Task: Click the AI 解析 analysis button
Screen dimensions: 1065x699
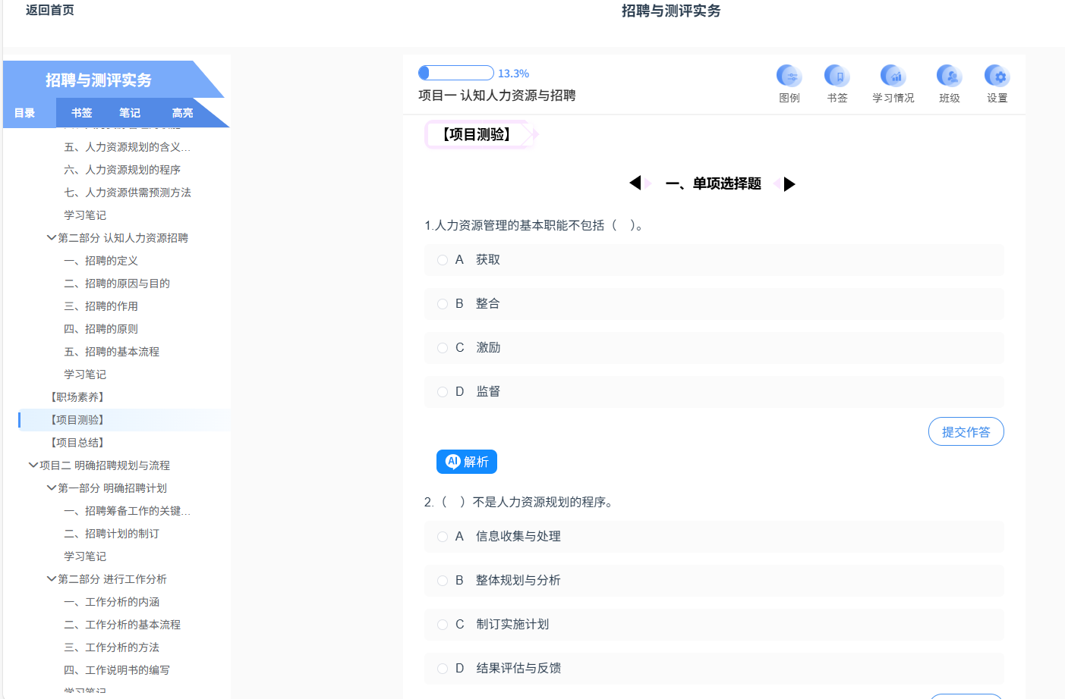Action: (467, 462)
